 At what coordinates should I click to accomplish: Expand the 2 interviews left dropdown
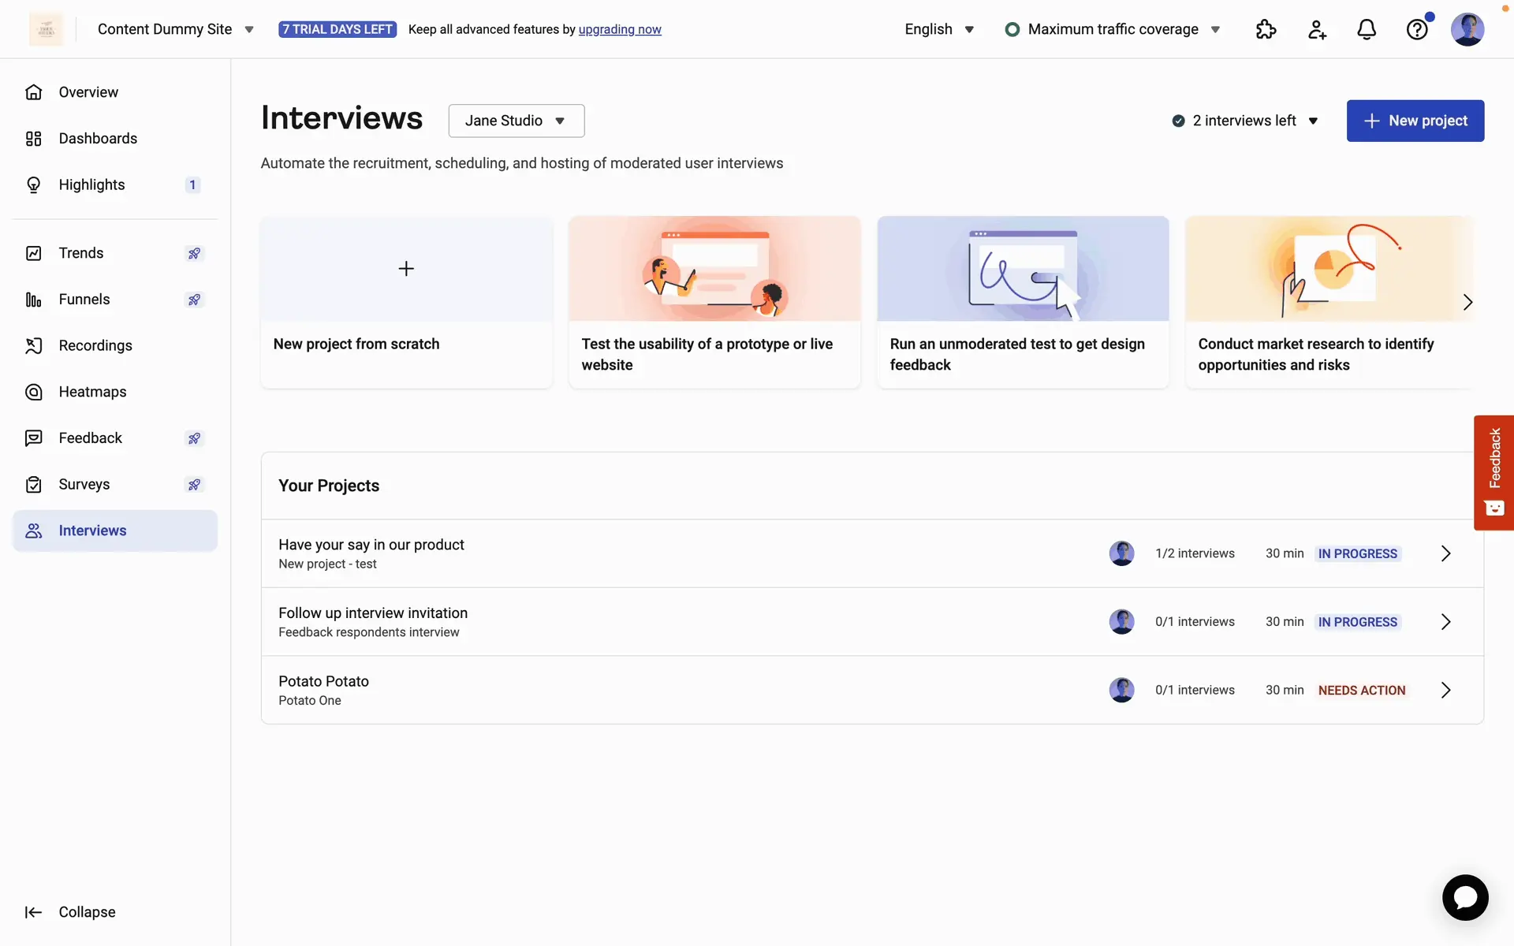click(x=1246, y=121)
